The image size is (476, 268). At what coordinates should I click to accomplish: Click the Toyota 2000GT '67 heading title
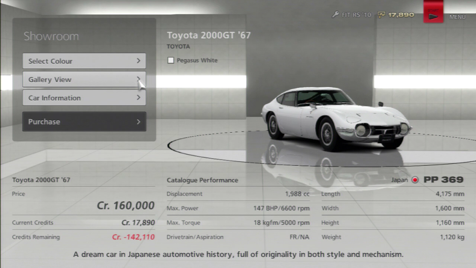[209, 35]
